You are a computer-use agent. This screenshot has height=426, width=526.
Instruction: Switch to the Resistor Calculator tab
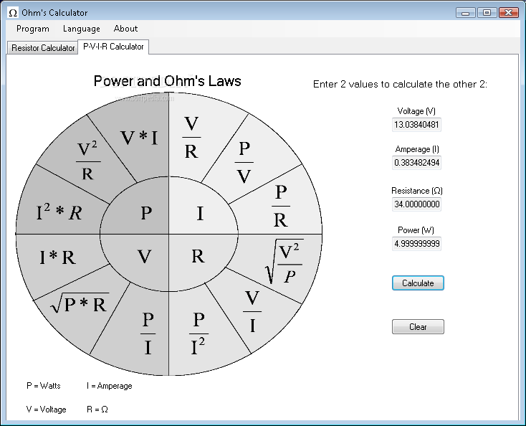coord(42,47)
